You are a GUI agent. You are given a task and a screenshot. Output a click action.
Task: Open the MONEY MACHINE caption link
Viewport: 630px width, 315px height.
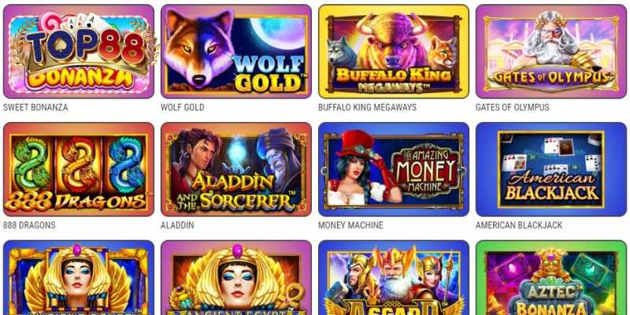(350, 225)
